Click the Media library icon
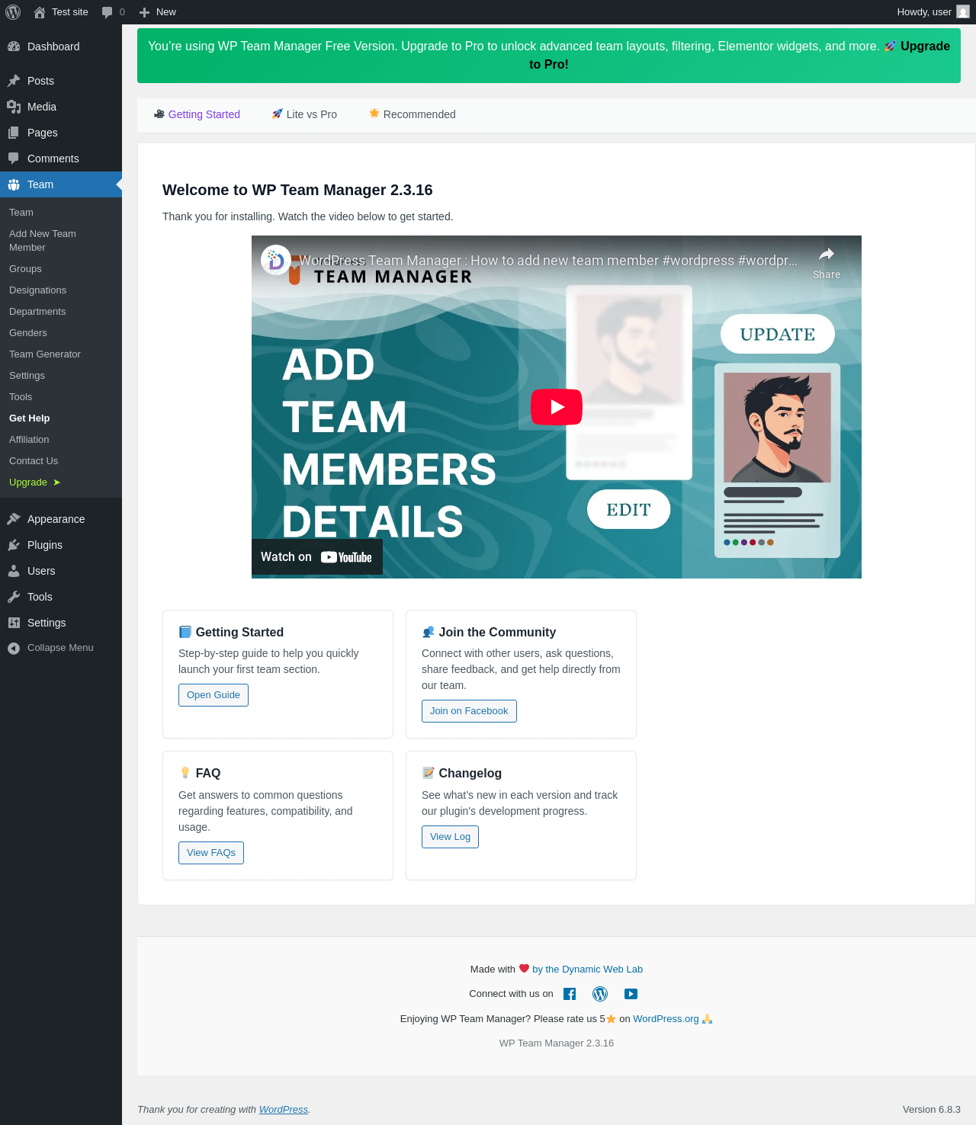Screen dimensions: 976x1125 click(14, 107)
